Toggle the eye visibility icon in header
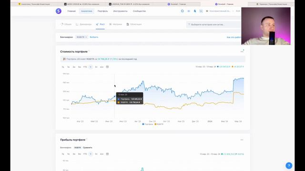Viewport: 305px width, 171px height. [x=189, y=11]
